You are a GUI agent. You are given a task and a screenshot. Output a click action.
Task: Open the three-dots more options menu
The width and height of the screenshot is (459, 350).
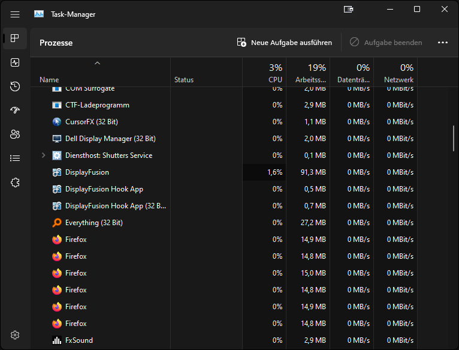[443, 43]
